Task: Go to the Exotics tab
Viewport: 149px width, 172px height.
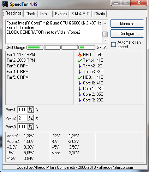Action: [61, 14]
